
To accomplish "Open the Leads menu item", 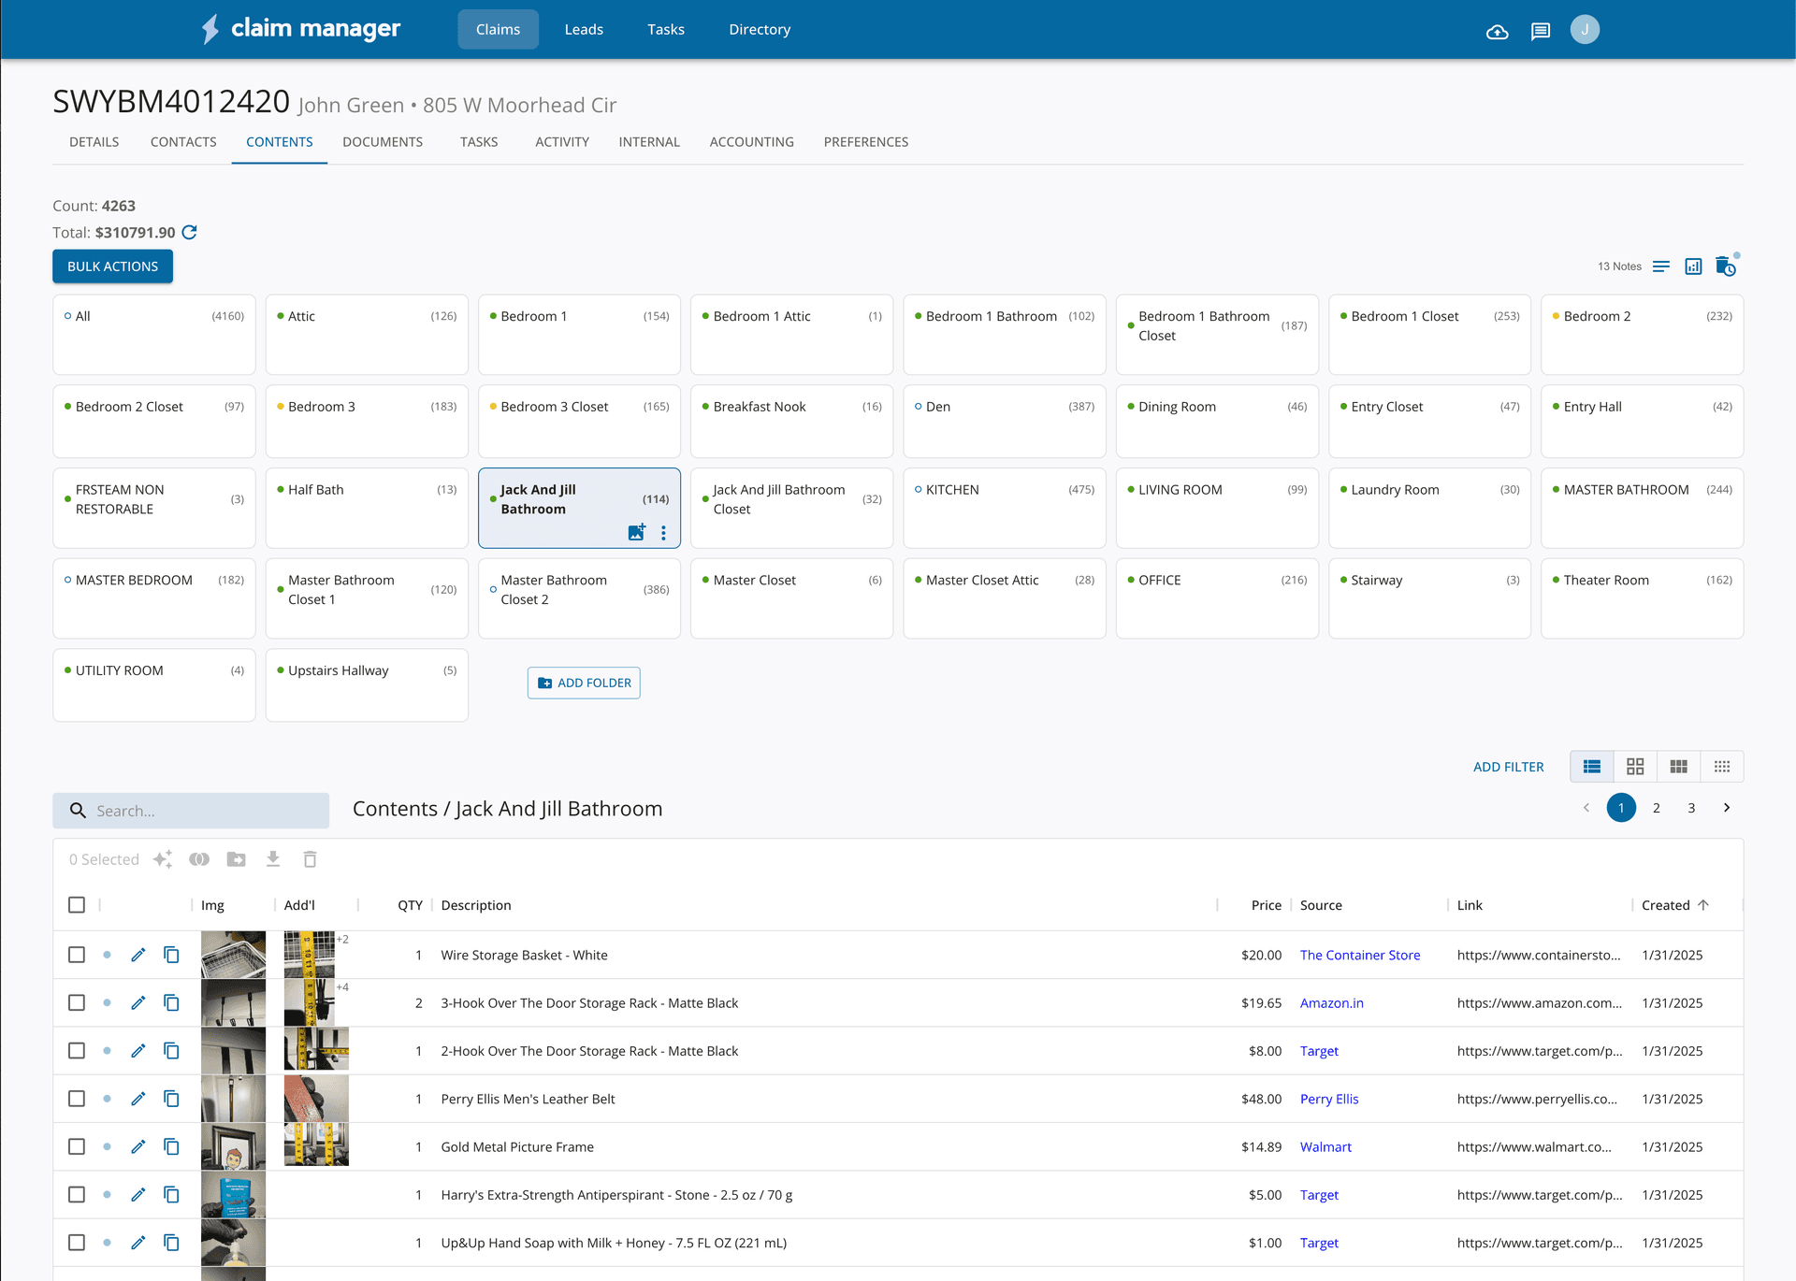I will 584,30.
